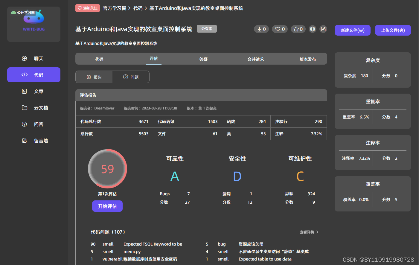Go to the 问答 Q&A section

tap(34, 124)
